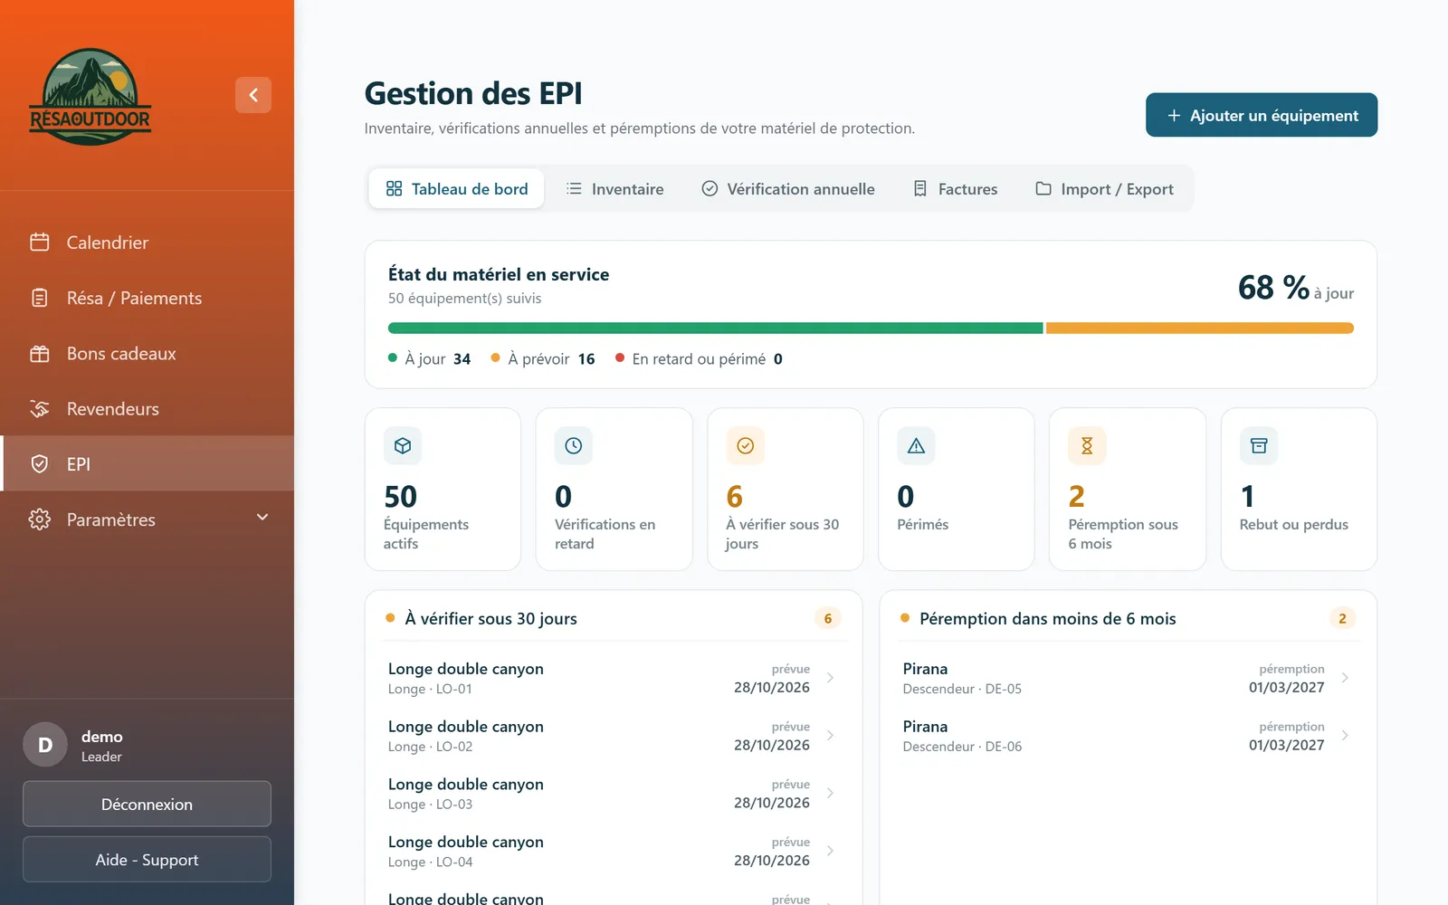This screenshot has height=905, width=1448.
Task: Open Résa / Paiements section
Action: (147, 298)
